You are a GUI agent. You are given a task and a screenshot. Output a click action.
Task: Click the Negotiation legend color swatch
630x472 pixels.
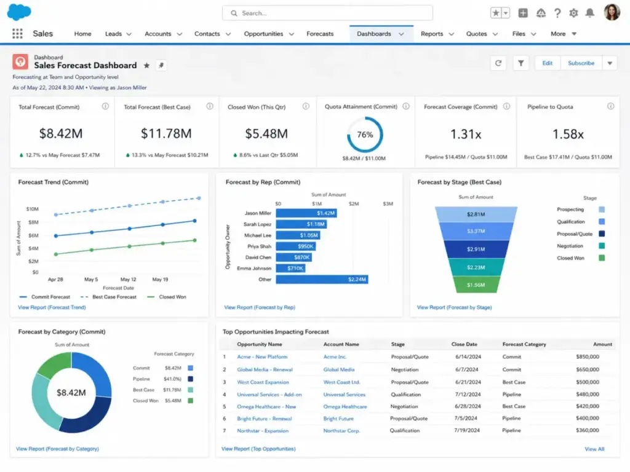(602, 246)
